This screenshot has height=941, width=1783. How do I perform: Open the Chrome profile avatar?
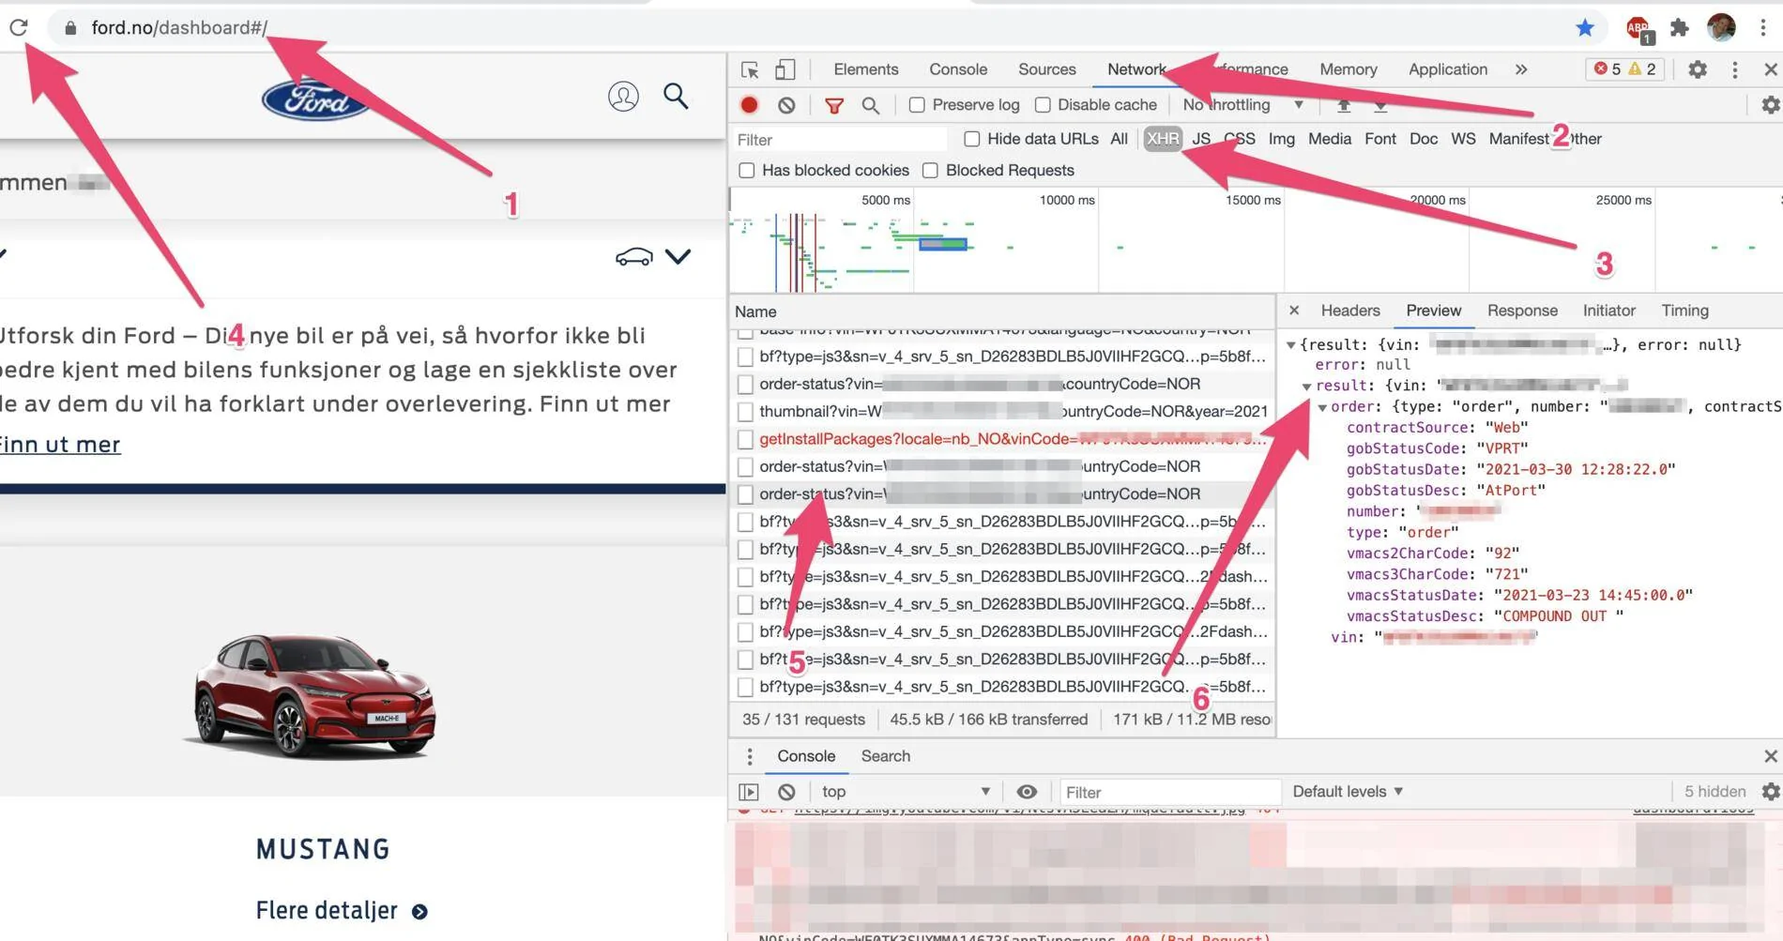click(x=1721, y=27)
